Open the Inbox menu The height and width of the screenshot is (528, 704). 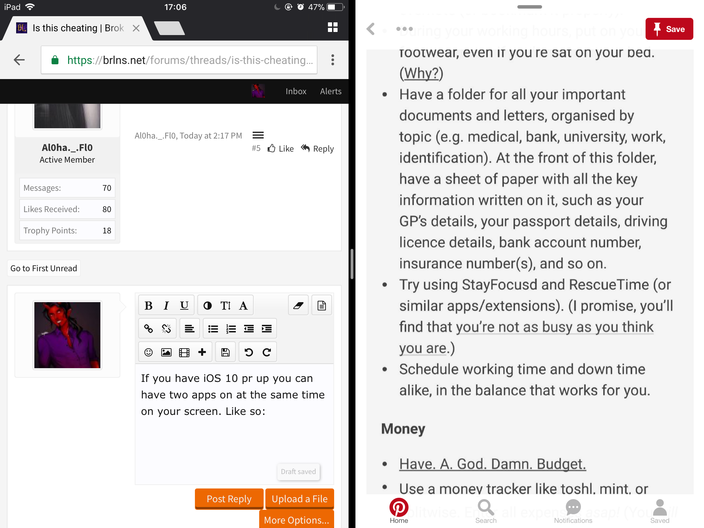296,91
